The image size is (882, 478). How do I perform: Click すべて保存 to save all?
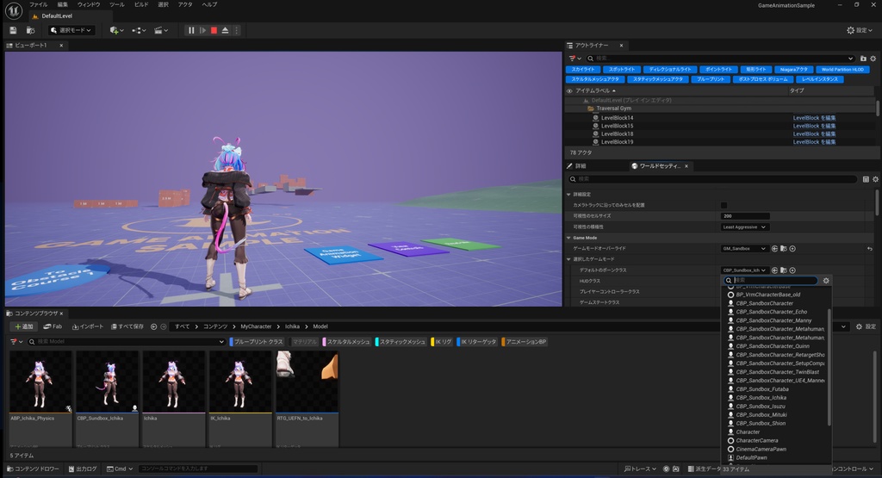[127, 326]
